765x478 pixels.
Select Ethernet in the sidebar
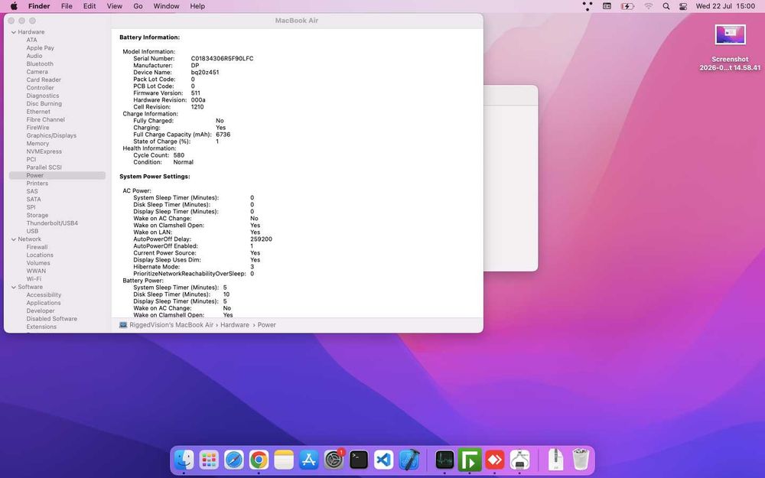(x=38, y=112)
